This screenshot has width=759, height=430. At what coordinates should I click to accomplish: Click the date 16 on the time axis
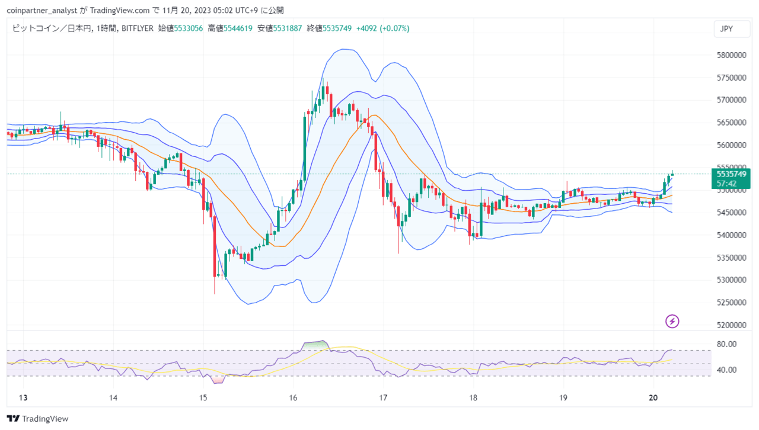pos(293,399)
